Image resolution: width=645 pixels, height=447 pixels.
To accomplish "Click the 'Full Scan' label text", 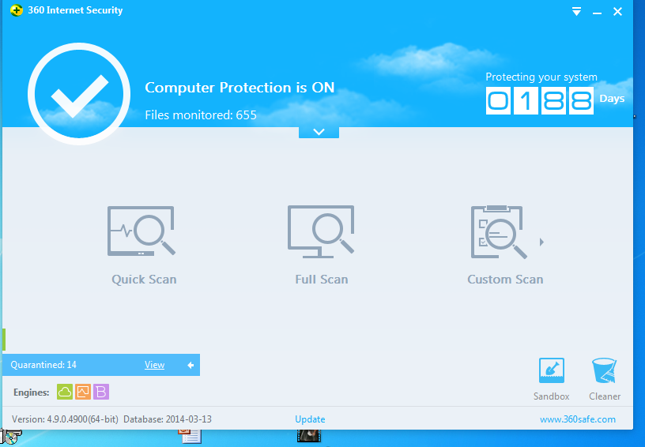I will (321, 280).
